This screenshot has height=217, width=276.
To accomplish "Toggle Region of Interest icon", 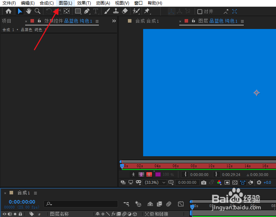I will coord(227,183).
